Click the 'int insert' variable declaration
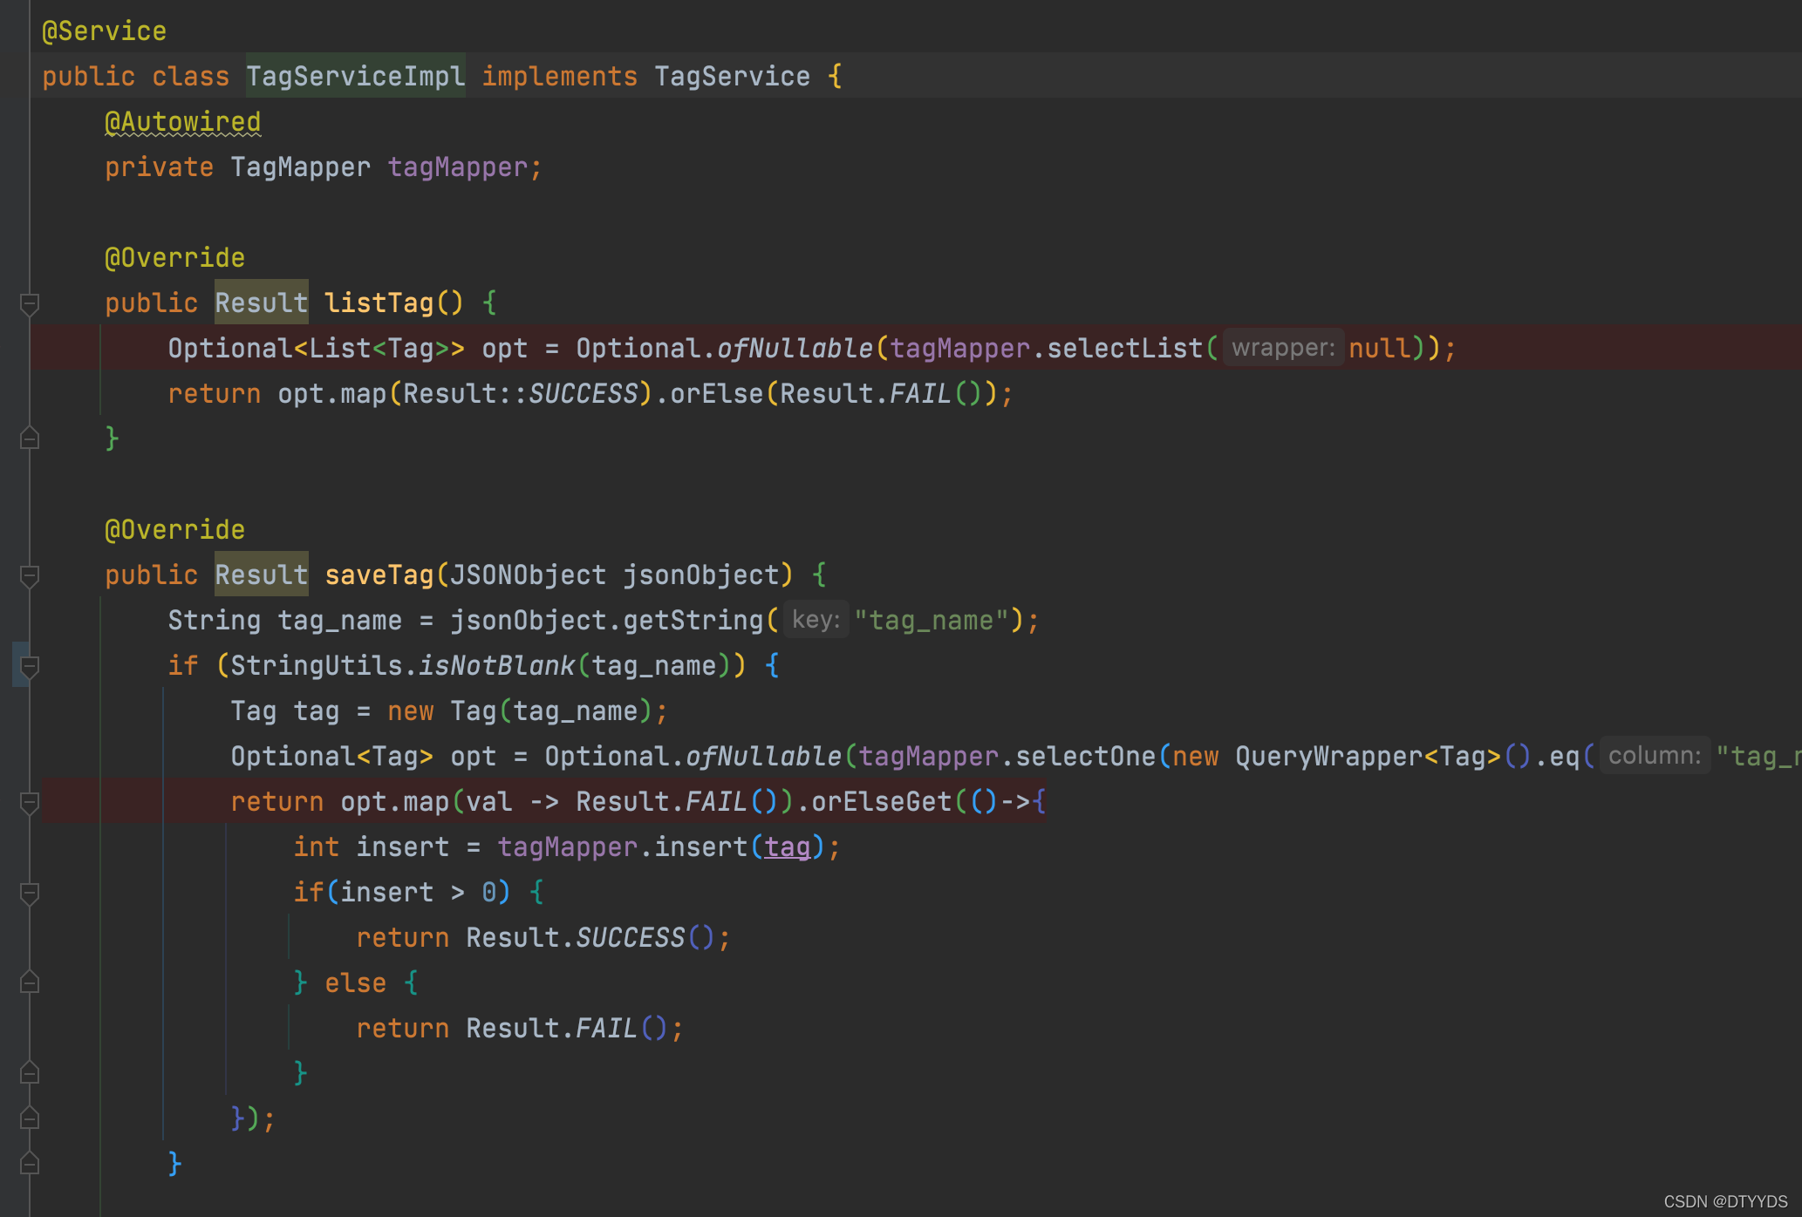 (x=371, y=847)
